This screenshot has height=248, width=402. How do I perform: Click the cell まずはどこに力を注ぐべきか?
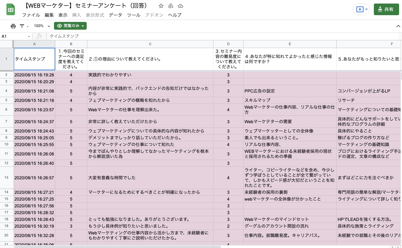click(369, 178)
